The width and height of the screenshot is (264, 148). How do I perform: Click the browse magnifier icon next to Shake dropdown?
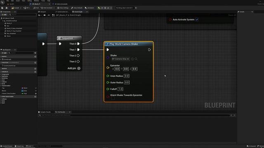136,59
